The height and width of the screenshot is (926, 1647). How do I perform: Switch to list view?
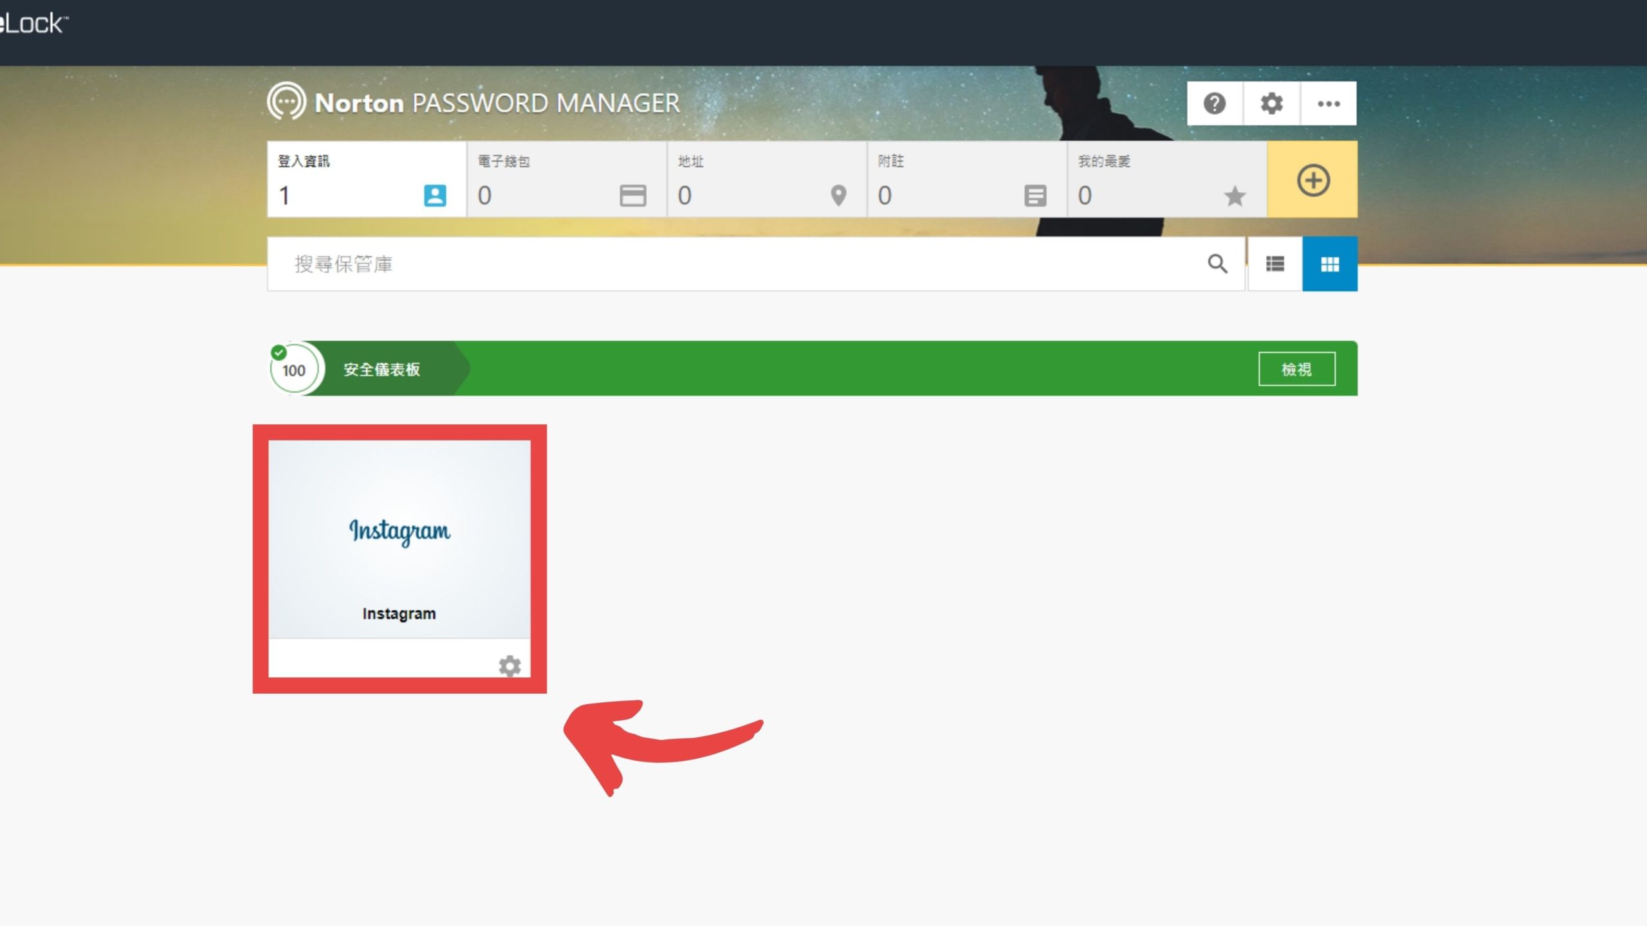[1275, 264]
